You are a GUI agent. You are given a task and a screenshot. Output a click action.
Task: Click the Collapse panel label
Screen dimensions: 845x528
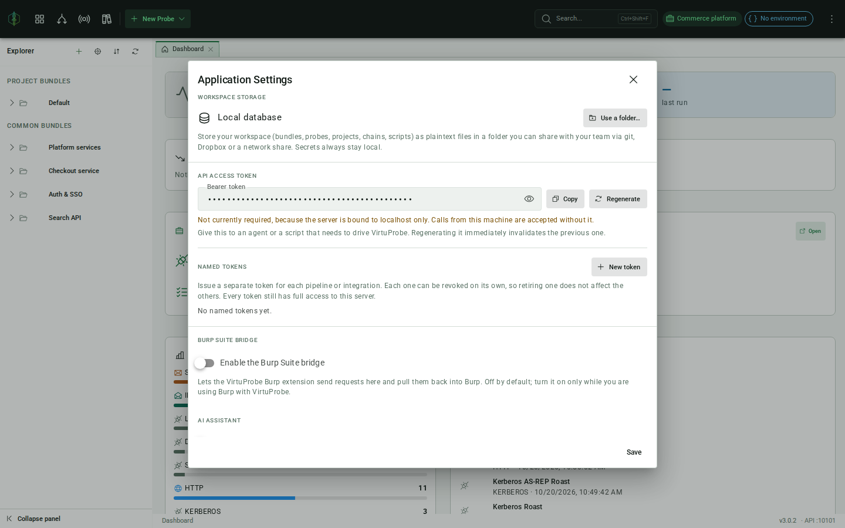click(39, 519)
